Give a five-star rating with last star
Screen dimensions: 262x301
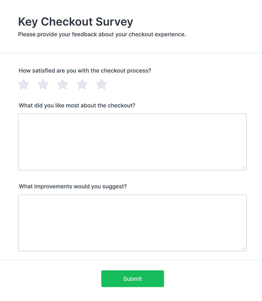tap(102, 84)
